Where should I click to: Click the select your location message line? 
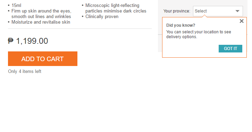pyautogui.click(x=199, y=32)
